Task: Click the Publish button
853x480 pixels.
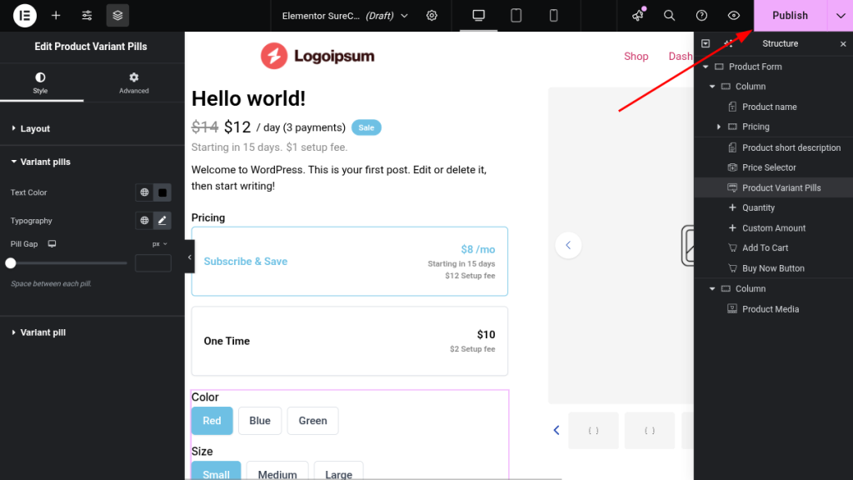Action: 790,15
